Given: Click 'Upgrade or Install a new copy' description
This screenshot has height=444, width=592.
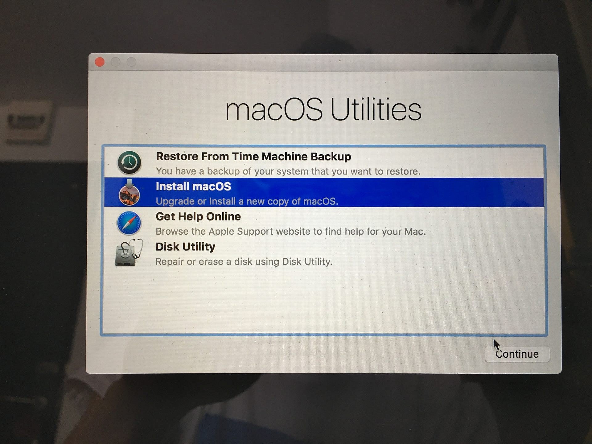Looking at the screenshot, I should point(247,201).
